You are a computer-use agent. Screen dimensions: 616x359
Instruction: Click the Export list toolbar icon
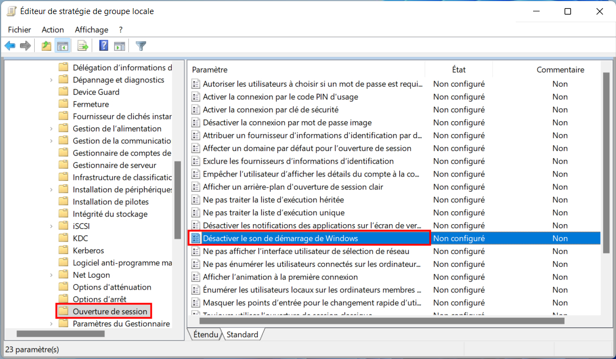click(x=83, y=46)
